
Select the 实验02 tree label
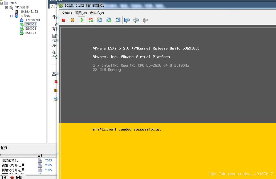point(25,16)
